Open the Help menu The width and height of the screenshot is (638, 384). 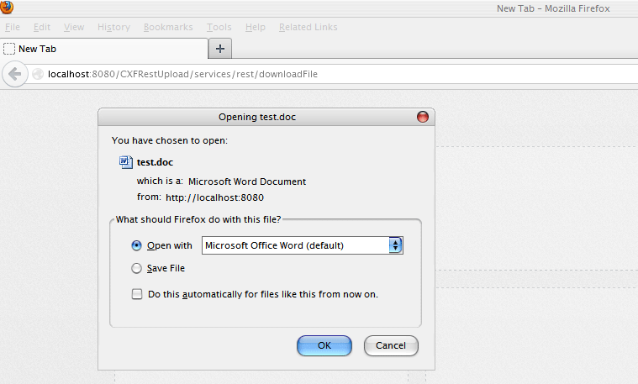click(255, 27)
